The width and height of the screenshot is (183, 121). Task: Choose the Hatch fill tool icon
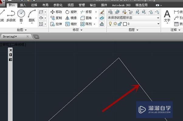[x=41, y=24]
